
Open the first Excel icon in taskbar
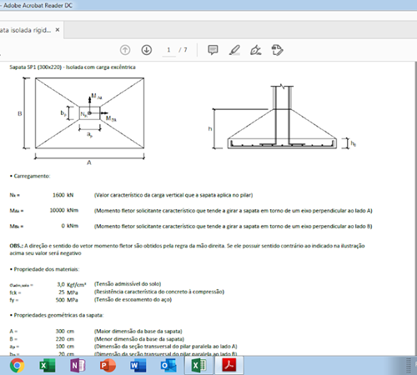point(48,365)
